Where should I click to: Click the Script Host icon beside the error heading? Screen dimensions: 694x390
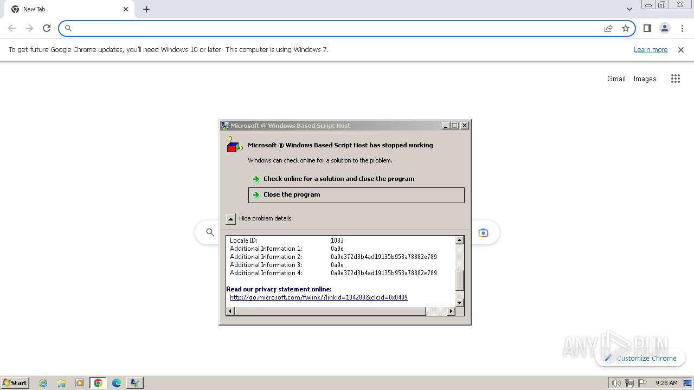coord(234,145)
